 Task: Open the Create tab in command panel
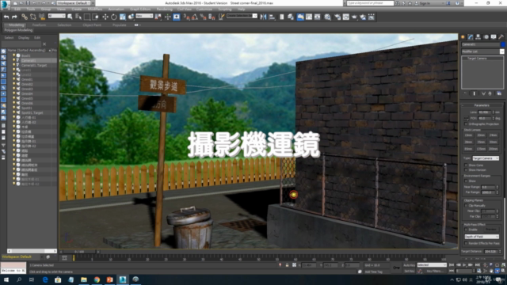tap(463, 37)
